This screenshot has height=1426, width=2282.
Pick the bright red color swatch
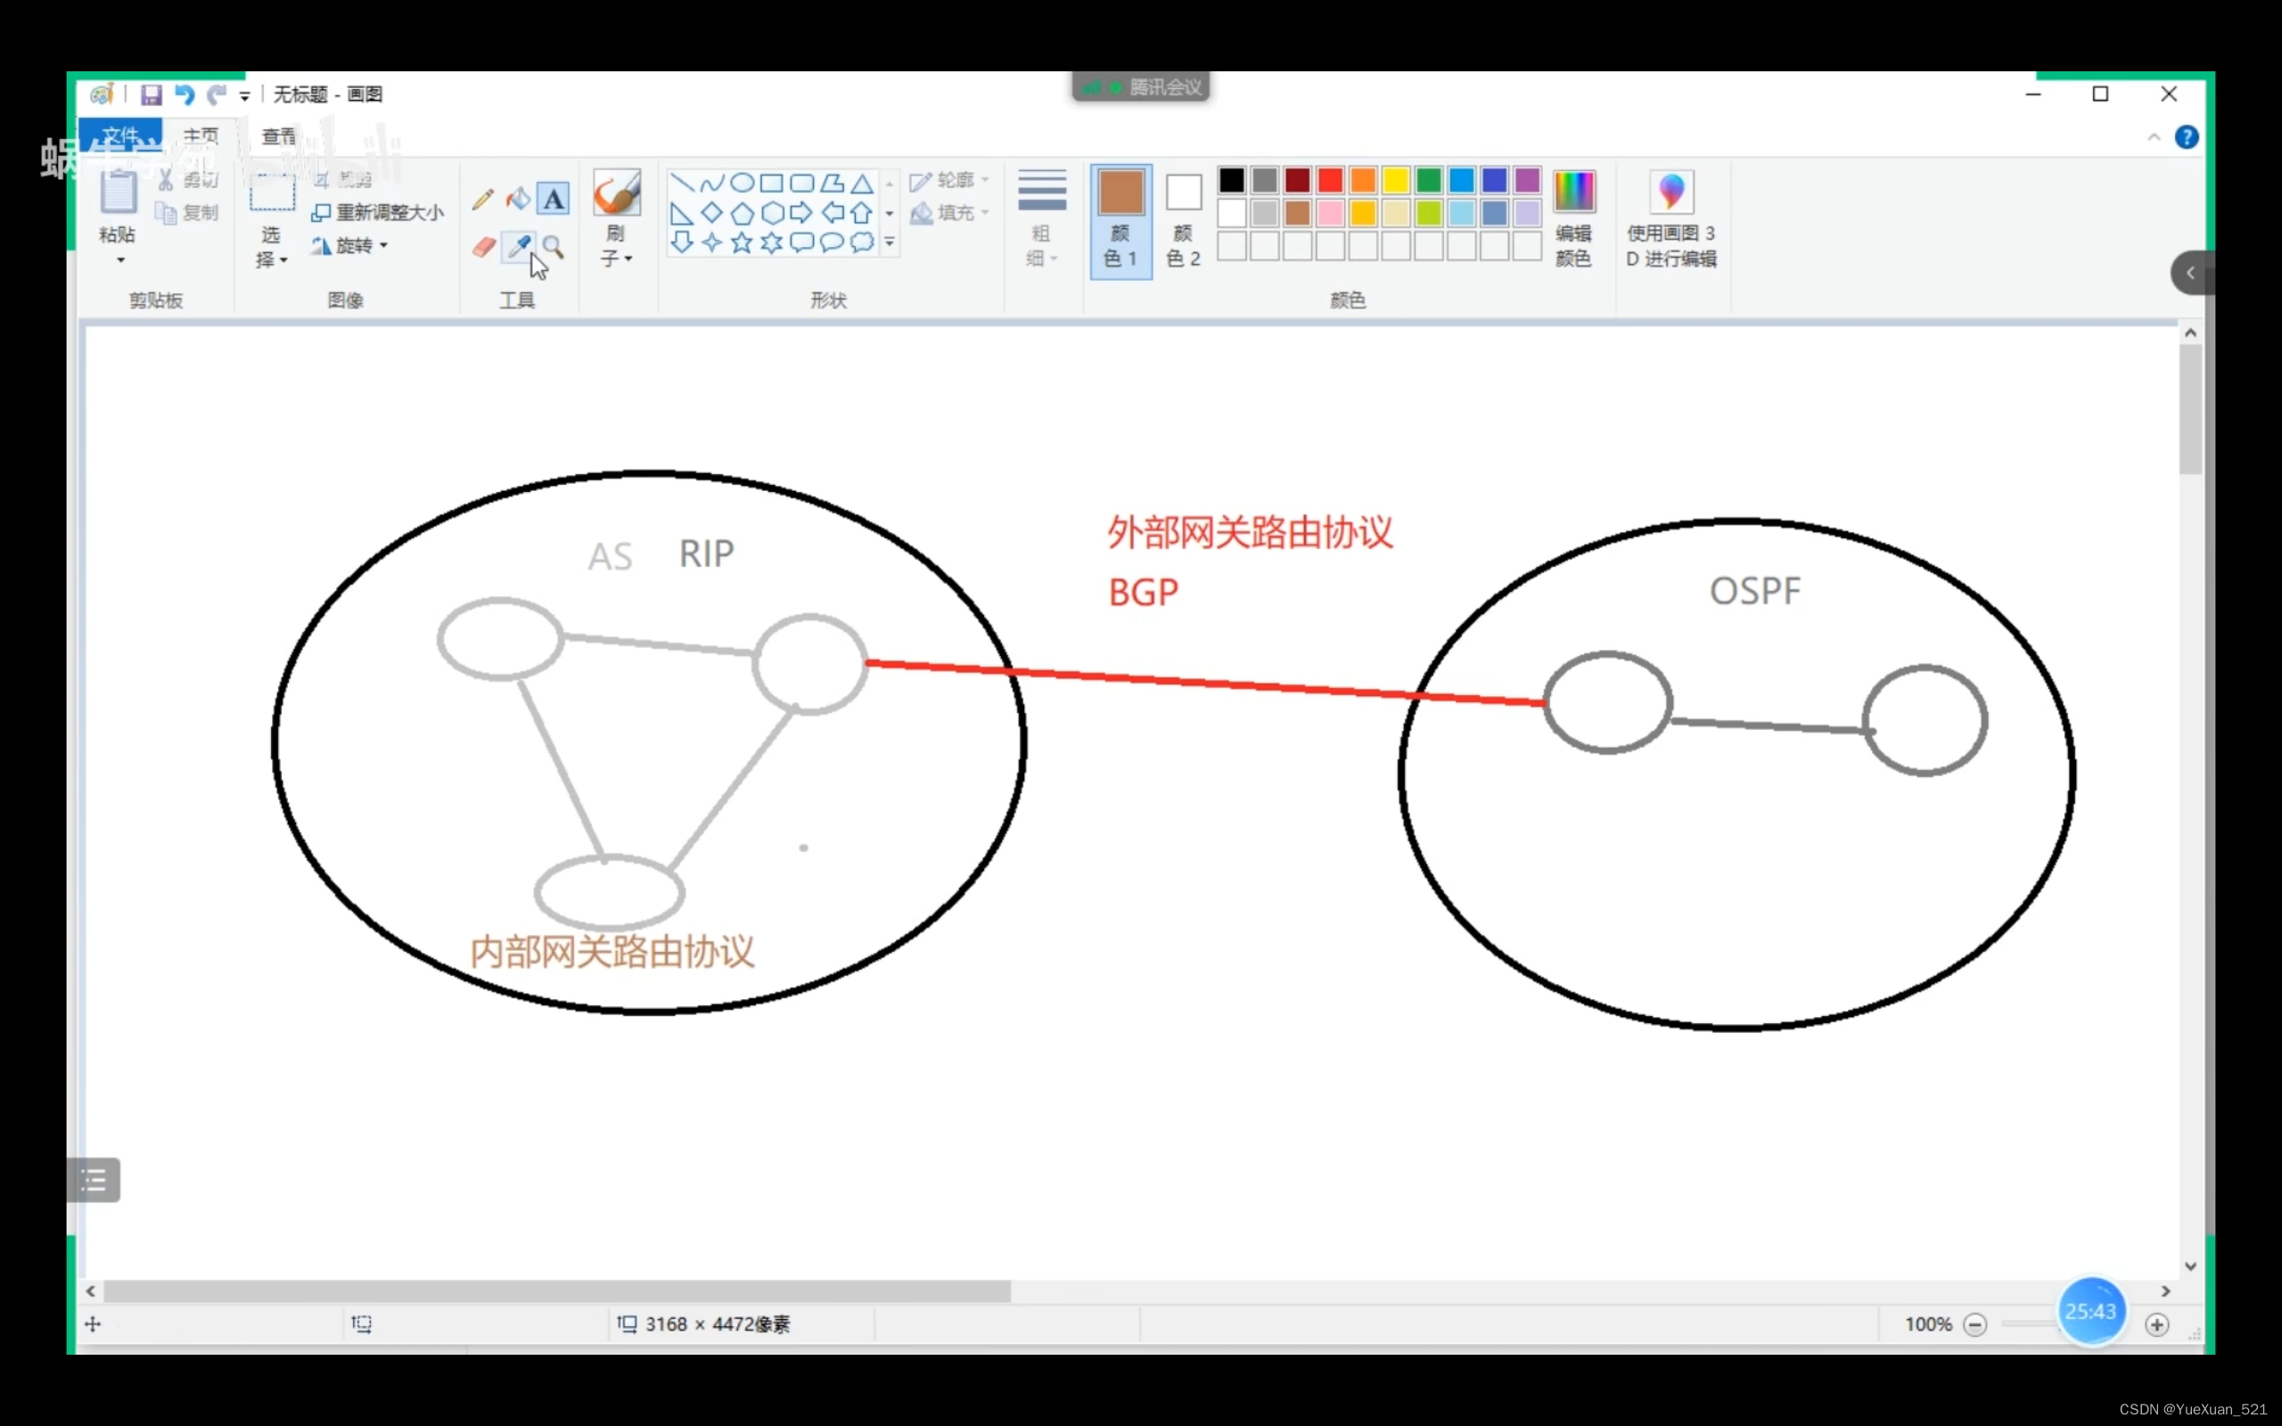[1331, 179]
